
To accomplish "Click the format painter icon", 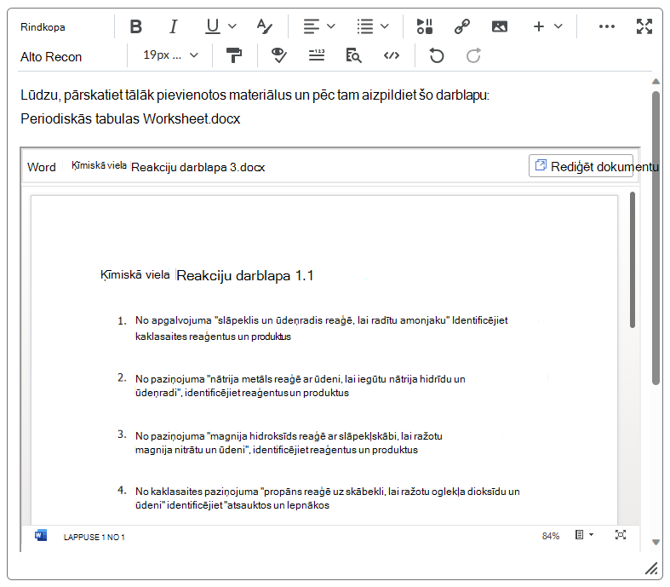I will (x=234, y=55).
